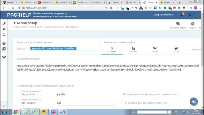Open the help question mark sidebar icon
This screenshot has width=204, height=115.
pos(4,43)
